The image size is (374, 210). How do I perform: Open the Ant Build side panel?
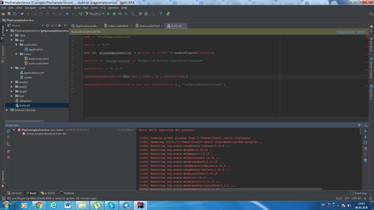coord(371,44)
